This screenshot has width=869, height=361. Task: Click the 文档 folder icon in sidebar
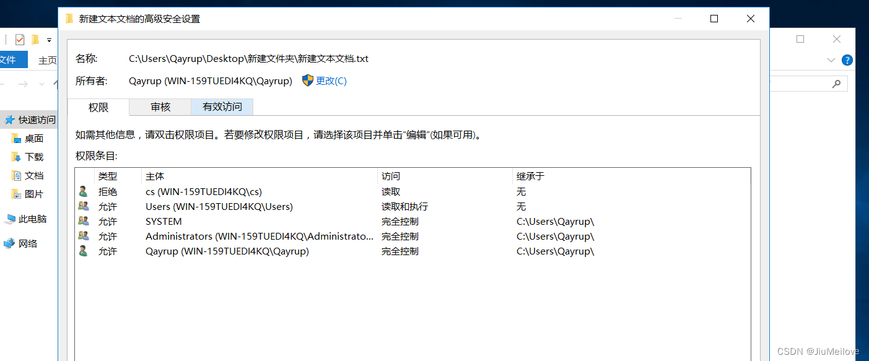click(16, 175)
